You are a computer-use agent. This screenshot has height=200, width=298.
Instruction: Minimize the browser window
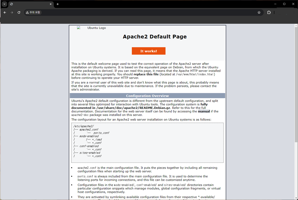(275, 4)
